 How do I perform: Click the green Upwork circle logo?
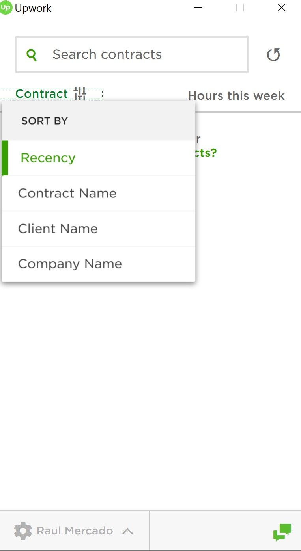(x=7, y=7)
